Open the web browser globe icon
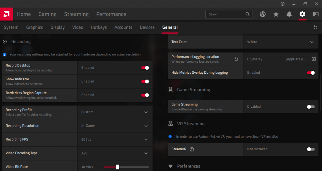Screen dimensions: 322x171 263,14
